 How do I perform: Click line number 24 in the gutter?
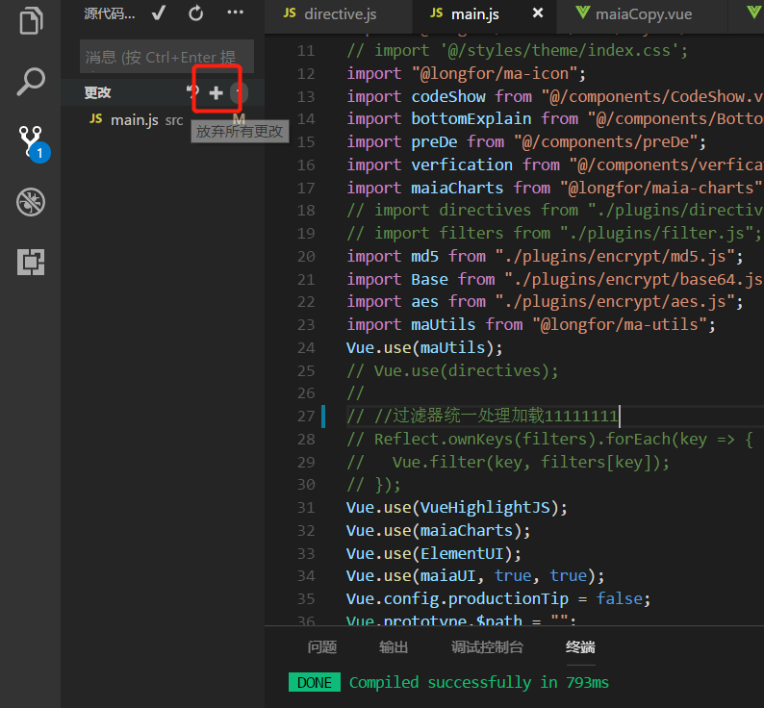click(x=306, y=348)
